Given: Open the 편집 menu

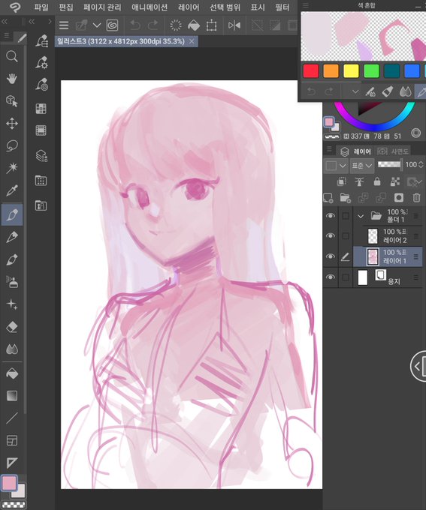Looking at the screenshot, I should pyautogui.click(x=66, y=7).
